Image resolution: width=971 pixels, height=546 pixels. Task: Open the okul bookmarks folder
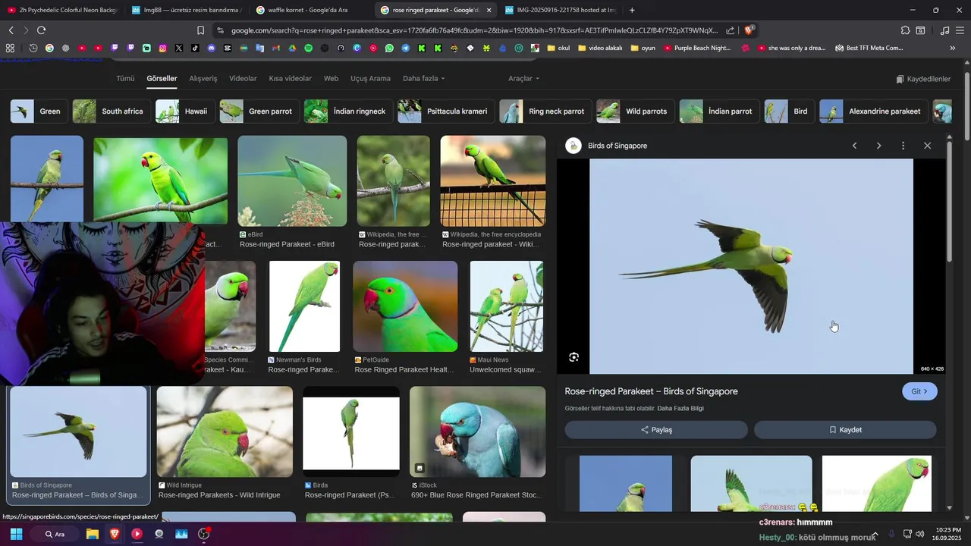pos(558,48)
